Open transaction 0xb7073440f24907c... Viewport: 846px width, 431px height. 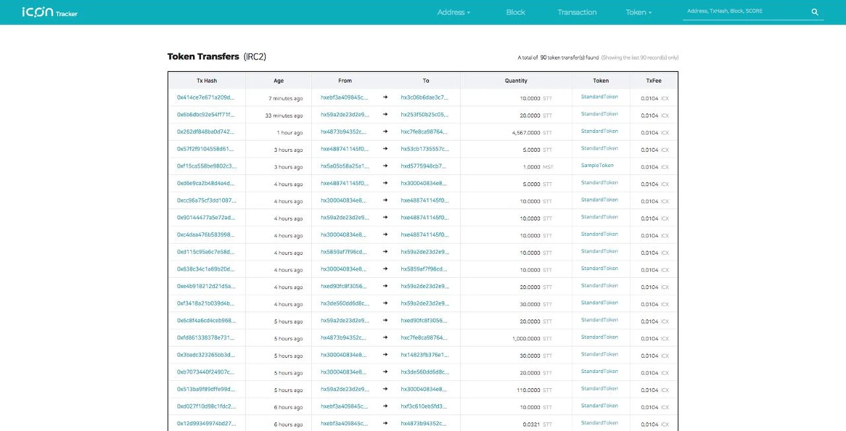[x=206, y=372]
